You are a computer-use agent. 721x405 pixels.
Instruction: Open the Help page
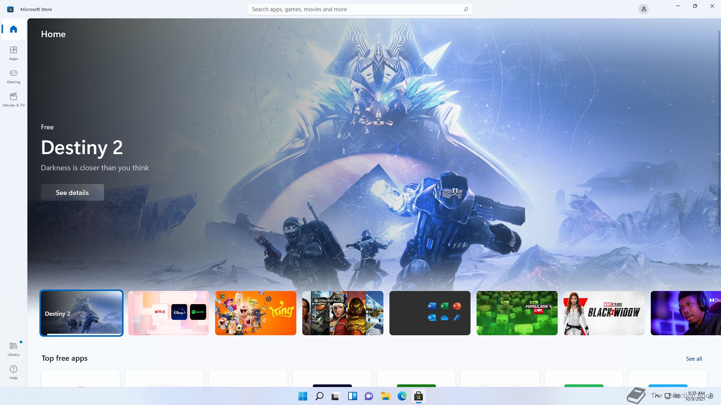tap(14, 372)
